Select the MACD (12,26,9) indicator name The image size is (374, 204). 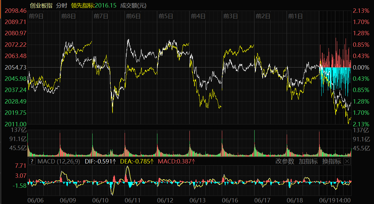[x=59, y=161]
